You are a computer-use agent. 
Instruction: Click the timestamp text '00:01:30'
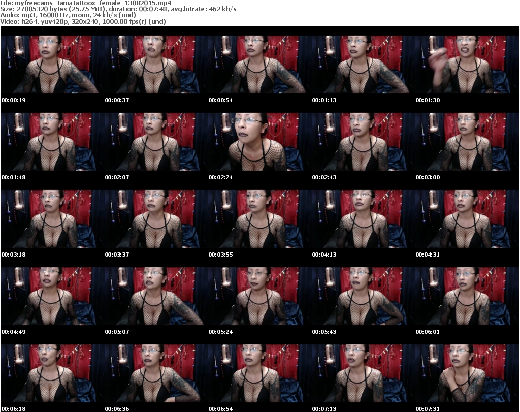(428, 100)
